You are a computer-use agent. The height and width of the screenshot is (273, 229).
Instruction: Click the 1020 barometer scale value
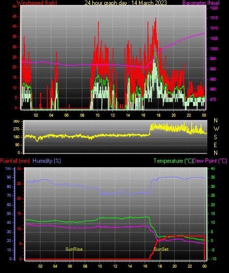(214, 8)
